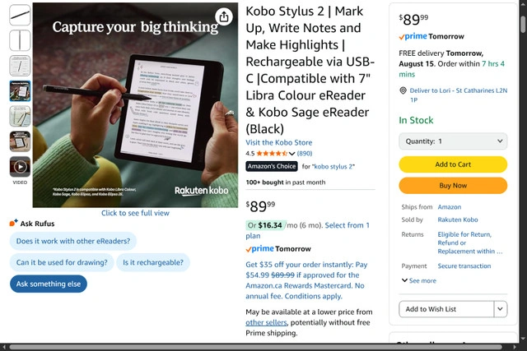Click the rating dropdown chevron beside the stars
This screenshot has width=527, height=351.
pyautogui.click(x=292, y=154)
